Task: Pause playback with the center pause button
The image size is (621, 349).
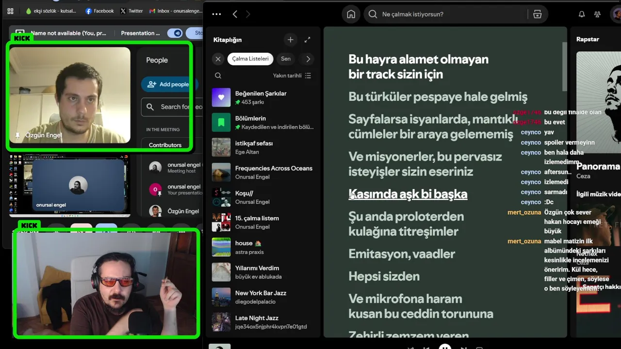Action: [444, 347]
